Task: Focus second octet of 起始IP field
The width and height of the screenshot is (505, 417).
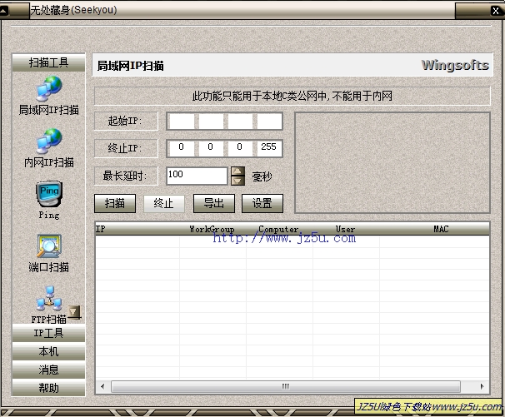Action: point(211,122)
